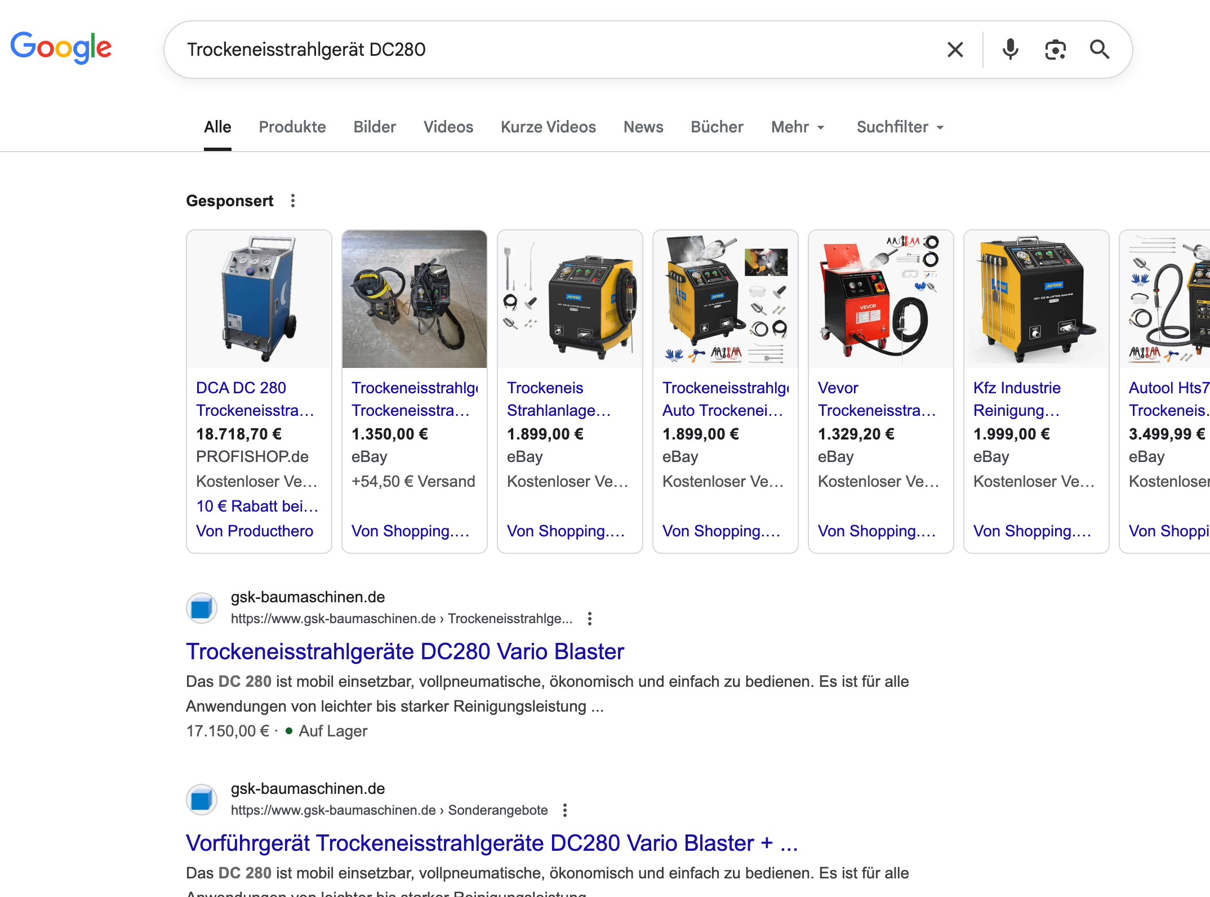Expand the Suchfilter dropdown
This screenshot has height=897, width=1210.
tap(900, 127)
